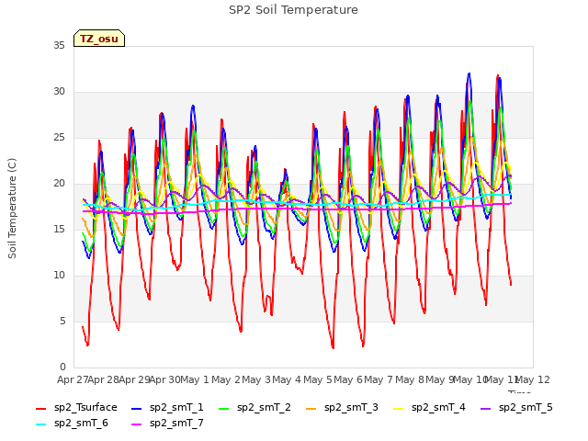The height and width of the screenshot is (441, 588).
Task: Click the 10 y-axis tick label
Action: tap(59, 276)
